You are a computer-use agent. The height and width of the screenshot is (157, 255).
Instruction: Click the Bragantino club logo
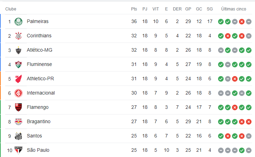[x=18, y=122]
